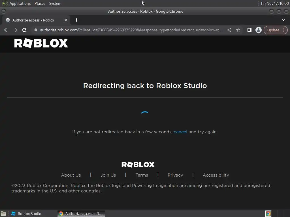Click the clock showing Fri Nov 17, 10:00

pos(275,3)
